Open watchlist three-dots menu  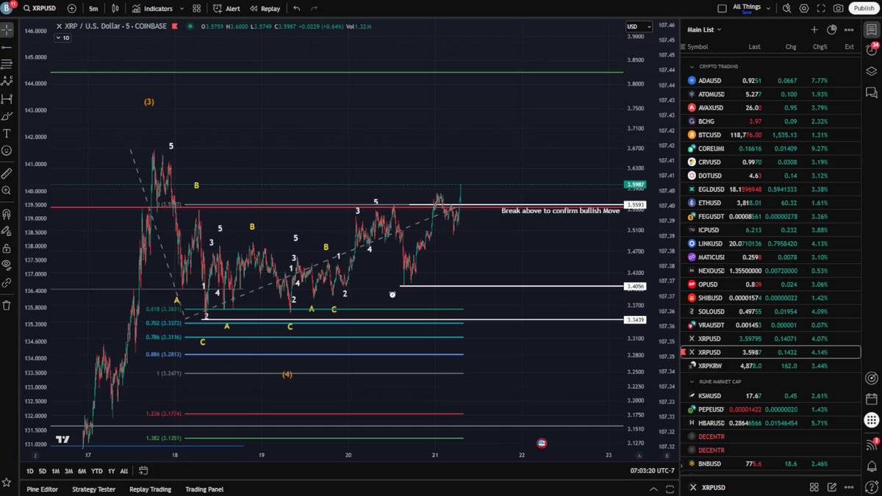pyautogui.click(x=849, y=30)
